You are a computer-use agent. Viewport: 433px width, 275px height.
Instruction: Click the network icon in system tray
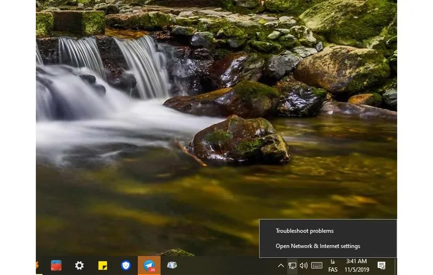pos(292,266)
